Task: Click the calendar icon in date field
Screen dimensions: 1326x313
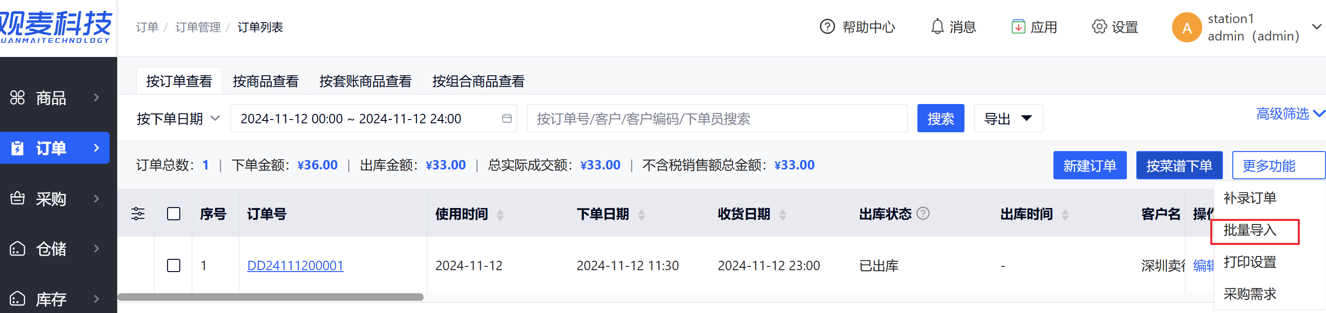Action: [506, 119]
